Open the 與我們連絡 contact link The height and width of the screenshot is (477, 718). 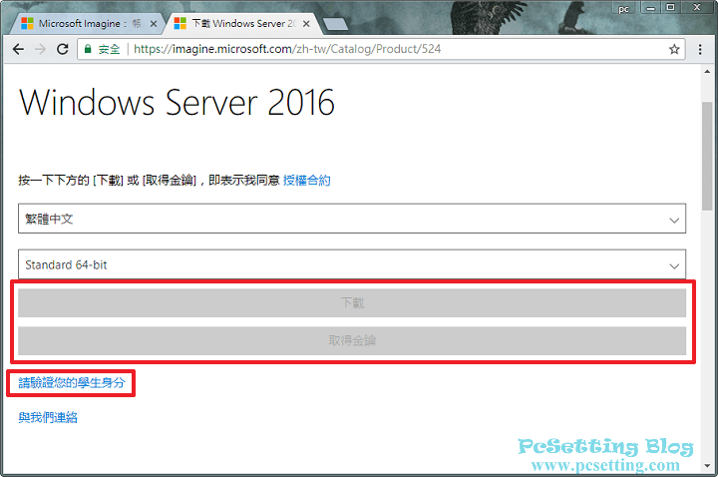(48, 417)
